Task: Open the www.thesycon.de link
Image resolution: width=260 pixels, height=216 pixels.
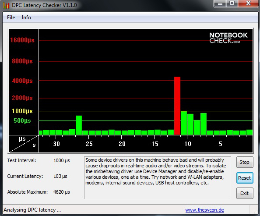Action: coord(204,210)
